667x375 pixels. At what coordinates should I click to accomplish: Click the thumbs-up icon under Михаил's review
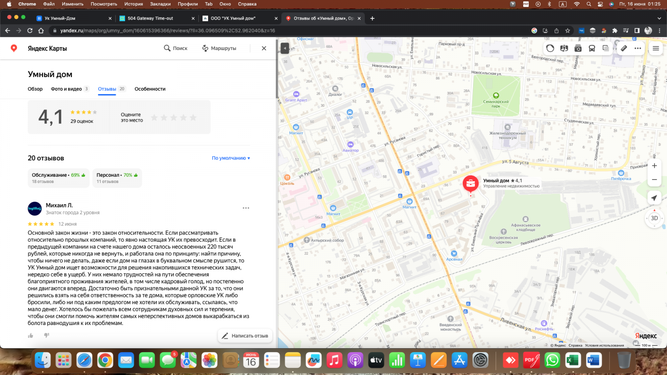pyautogui.click(x=30, y=335)
